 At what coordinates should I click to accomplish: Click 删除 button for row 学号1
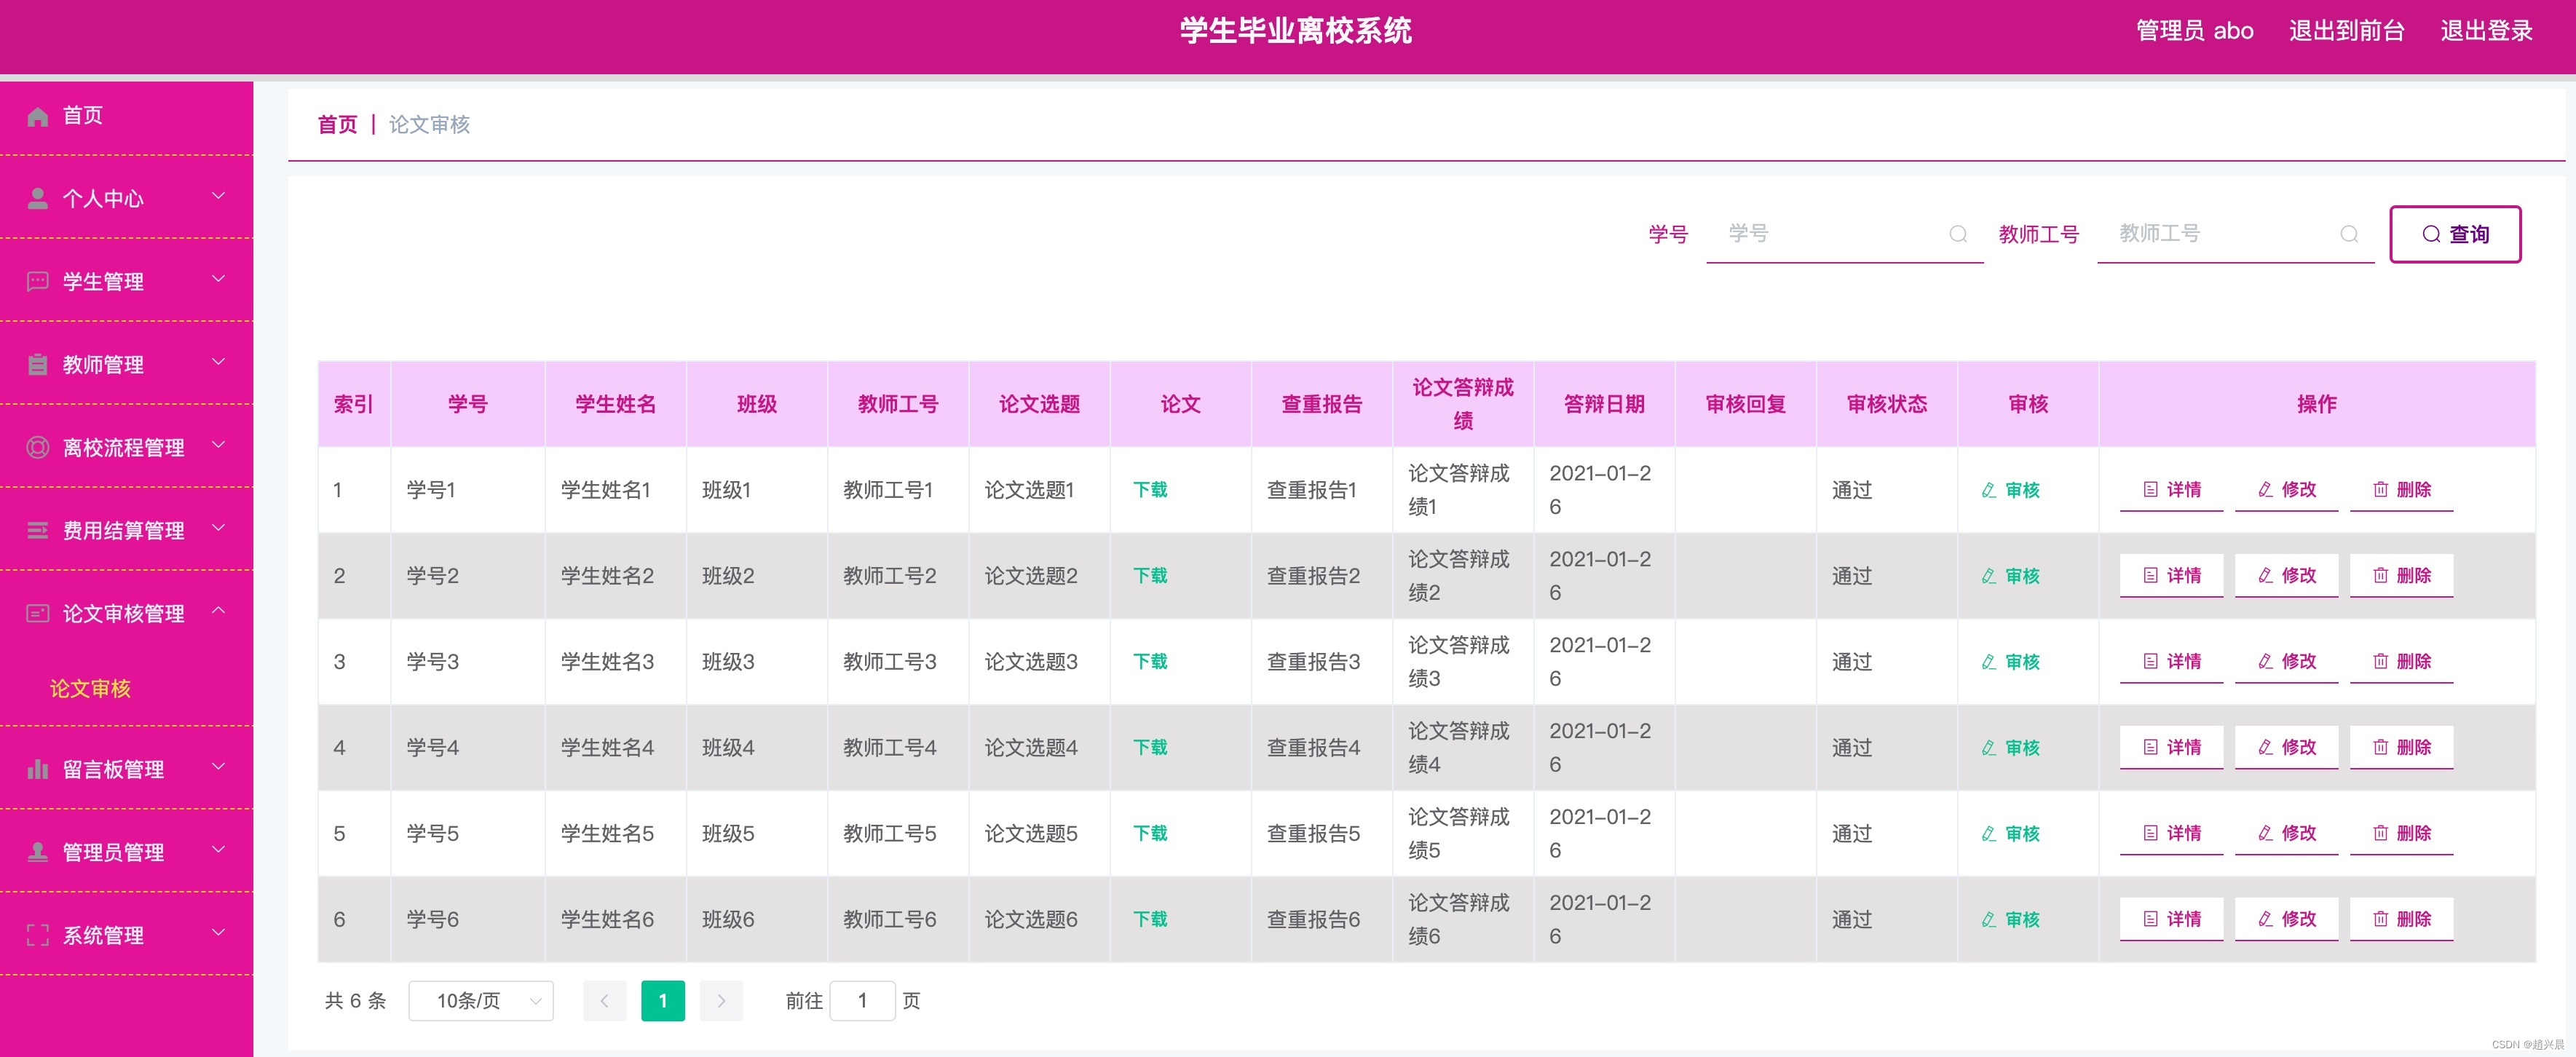click(x=2402, y=490)
